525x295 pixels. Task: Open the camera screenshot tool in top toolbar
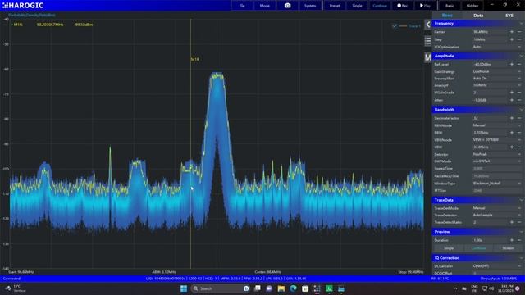tap(287, 6)
